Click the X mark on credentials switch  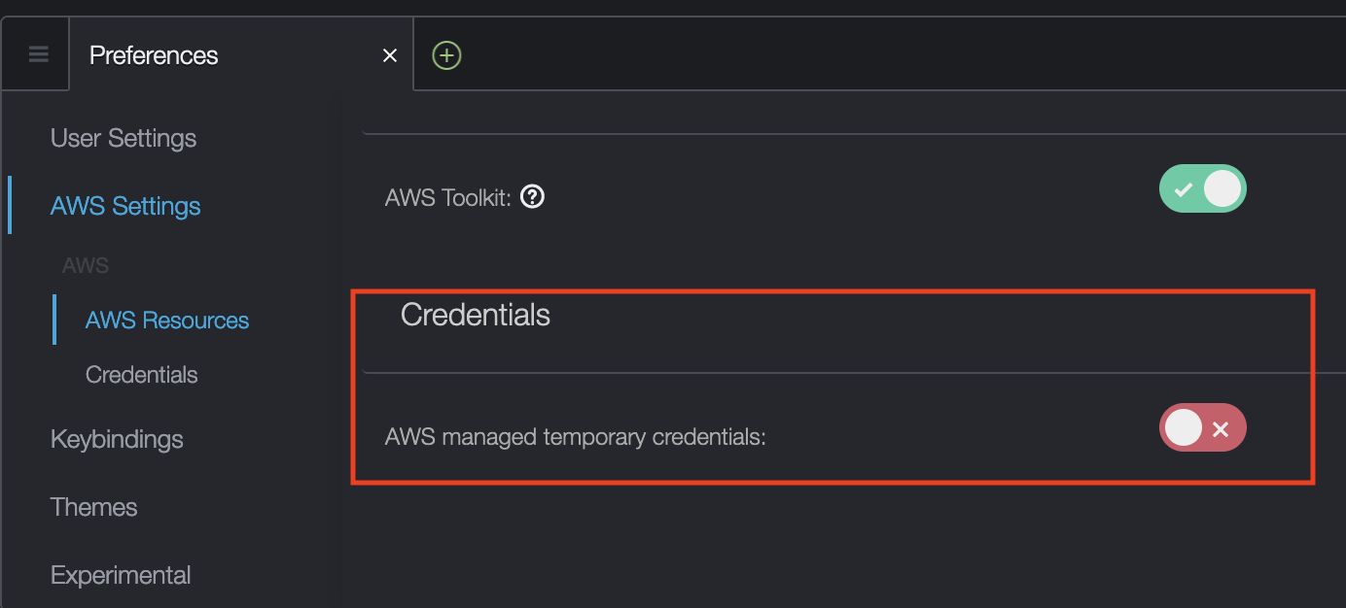point(1221,429)
